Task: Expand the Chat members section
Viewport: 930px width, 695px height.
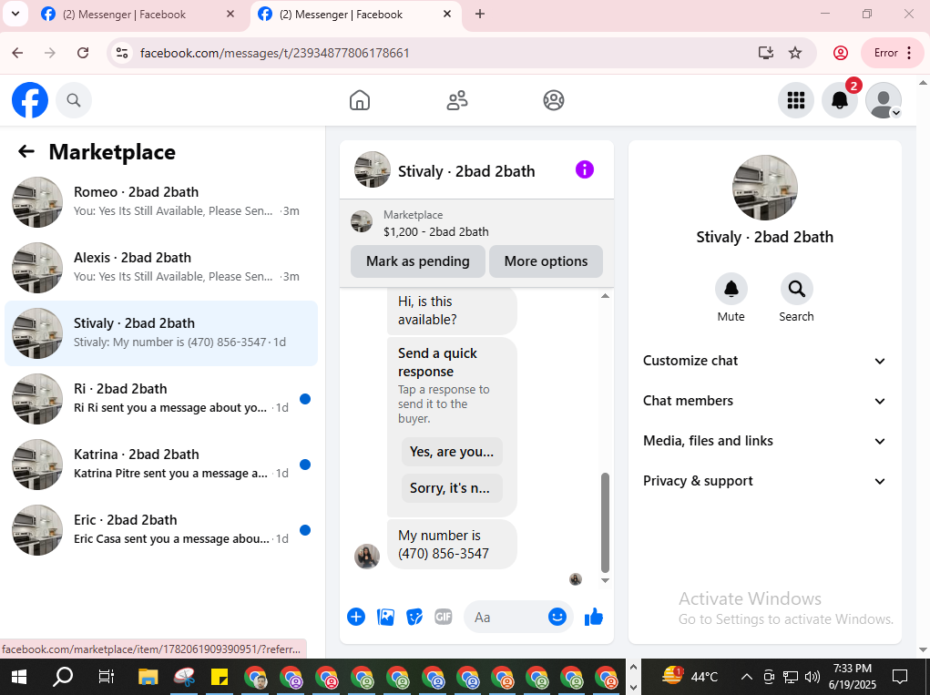Action: [764, 401]
